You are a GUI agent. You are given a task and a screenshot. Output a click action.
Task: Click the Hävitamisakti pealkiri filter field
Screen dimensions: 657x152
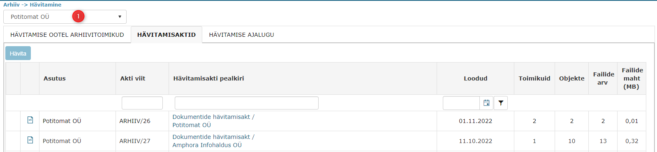(247, 103)
